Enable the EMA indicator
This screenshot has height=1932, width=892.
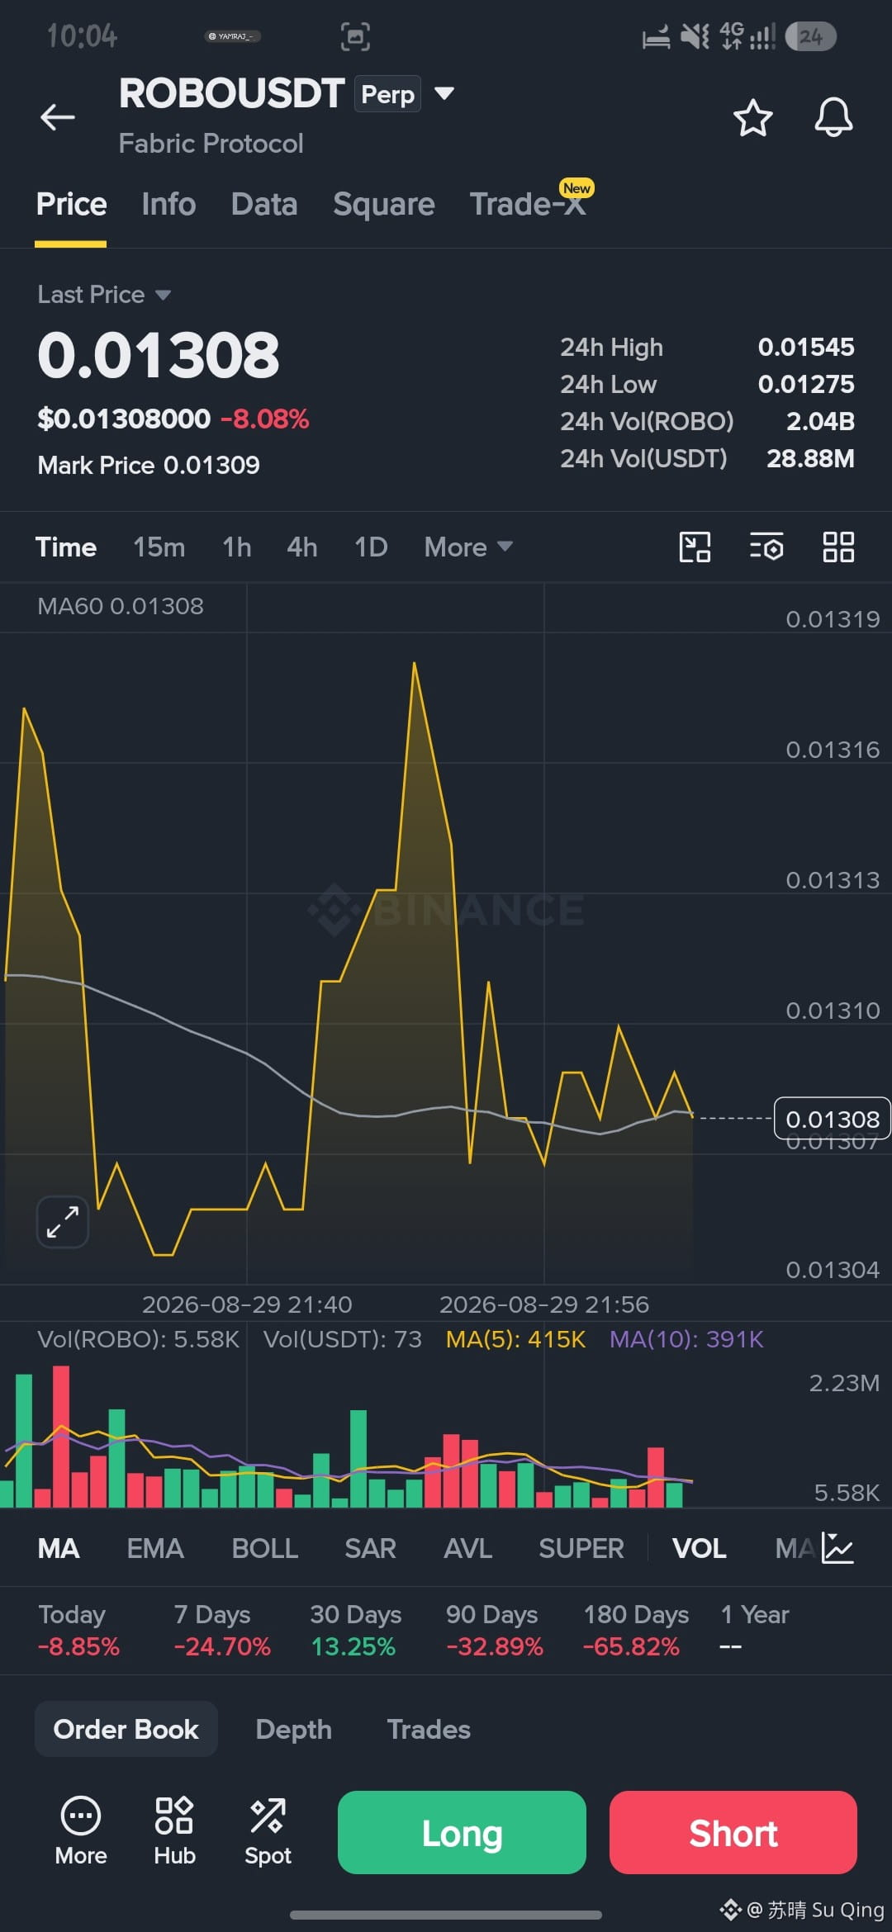point(155,1548)
